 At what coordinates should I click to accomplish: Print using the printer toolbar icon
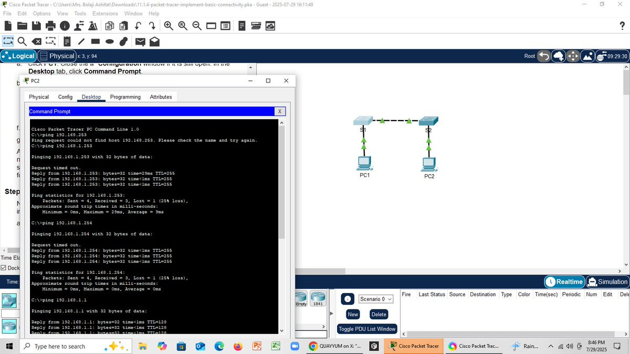tap(50, 26)
